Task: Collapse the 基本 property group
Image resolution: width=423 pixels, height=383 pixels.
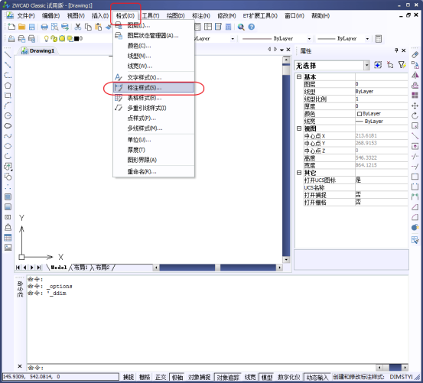Action: coord(299,76)
